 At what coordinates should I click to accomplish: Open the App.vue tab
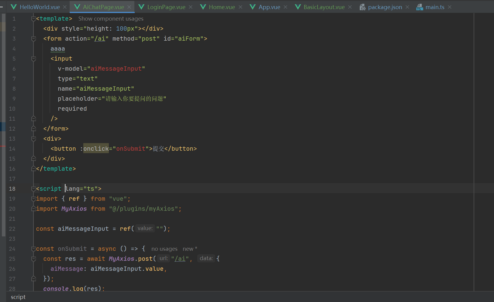point(269,7)
